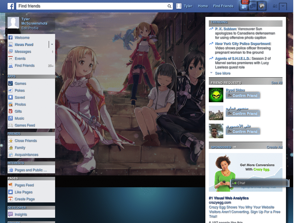Open Find Friends in the top navigation
Viewport: 297px width, 223px height.
coord(223,6)
